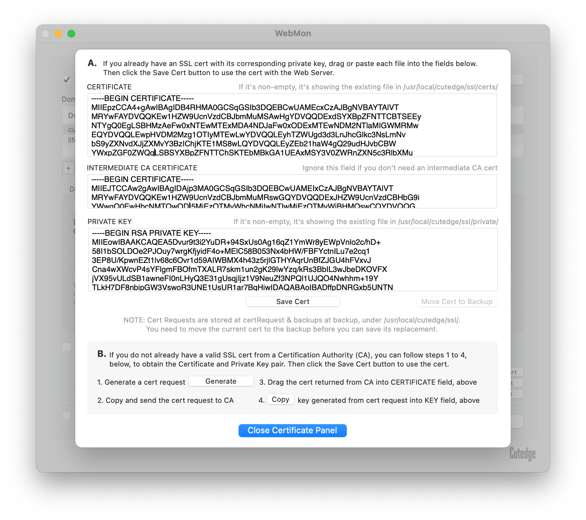Generate a cert request

coord(221,381)
